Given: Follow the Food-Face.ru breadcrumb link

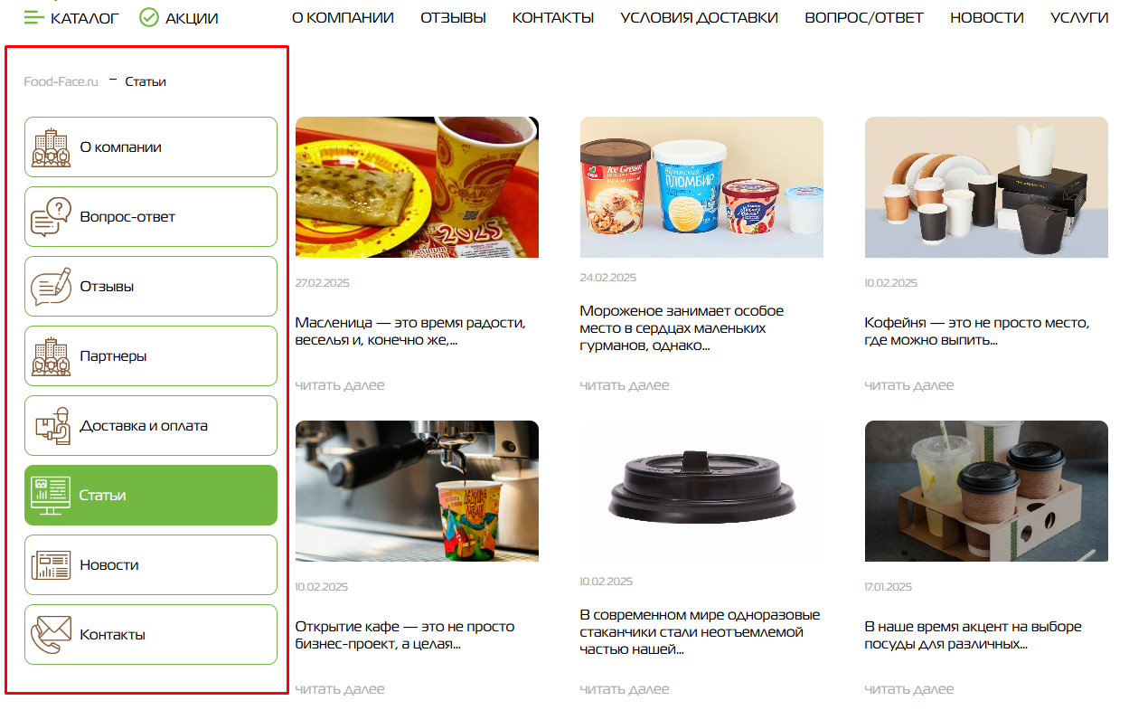Looking at the screenshot, I should tap(61, 81).
